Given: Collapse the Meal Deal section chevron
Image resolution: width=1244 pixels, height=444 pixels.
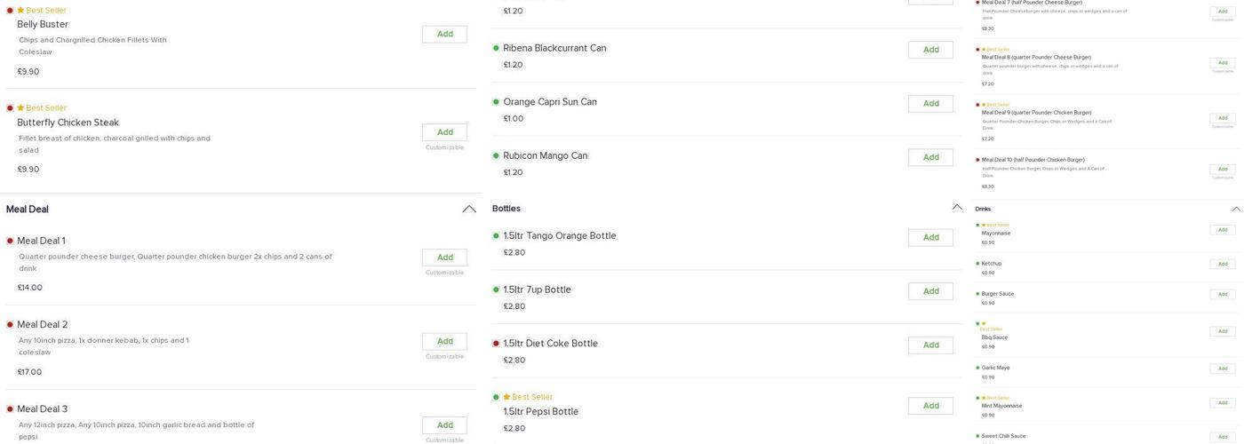Looking at the screenshot, I should point(469,210).
